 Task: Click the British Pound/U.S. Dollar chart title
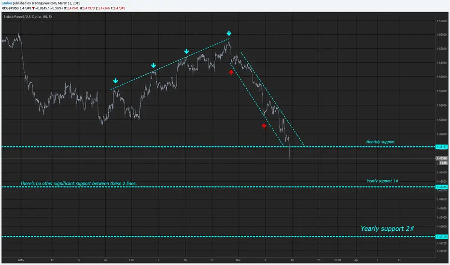(28, 16)
